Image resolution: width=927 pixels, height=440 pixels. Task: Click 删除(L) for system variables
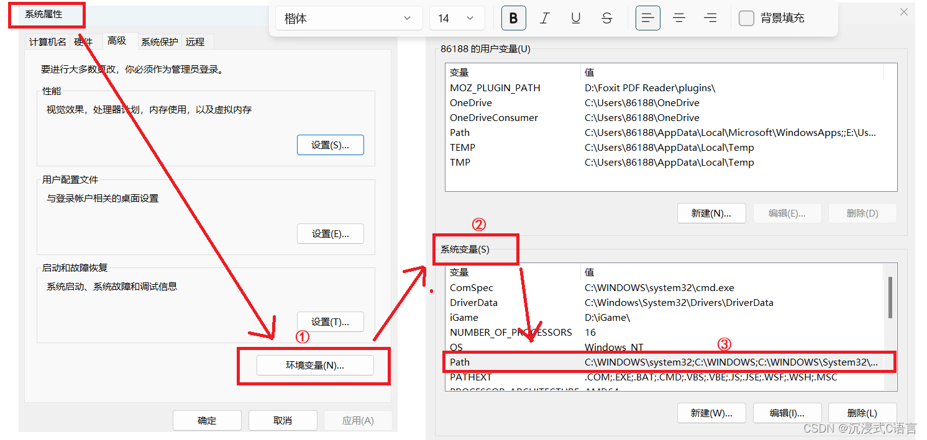[862, 413]
